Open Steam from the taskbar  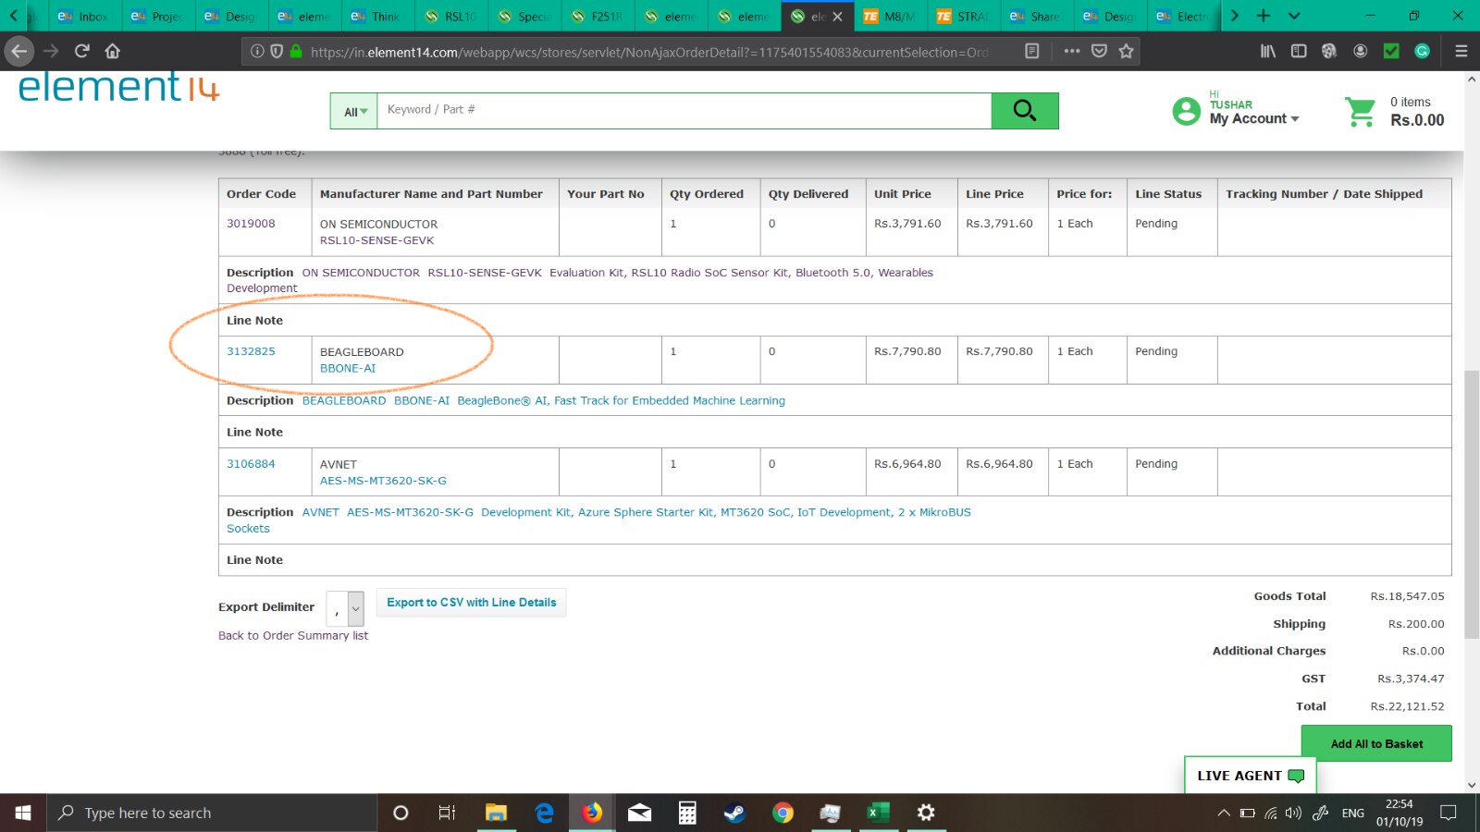click(x=734, y=813)
